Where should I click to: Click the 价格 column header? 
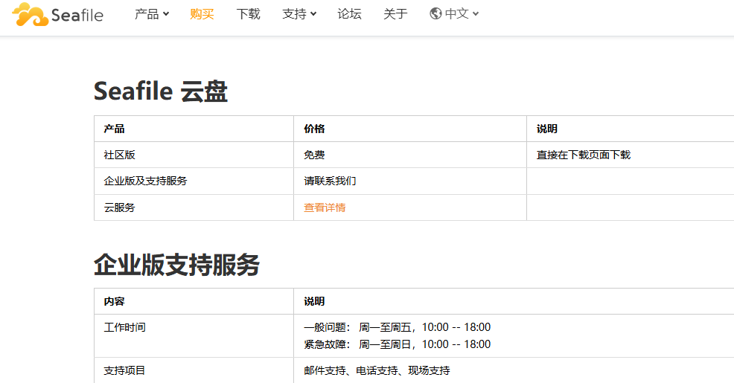click(x=410, y=129)
